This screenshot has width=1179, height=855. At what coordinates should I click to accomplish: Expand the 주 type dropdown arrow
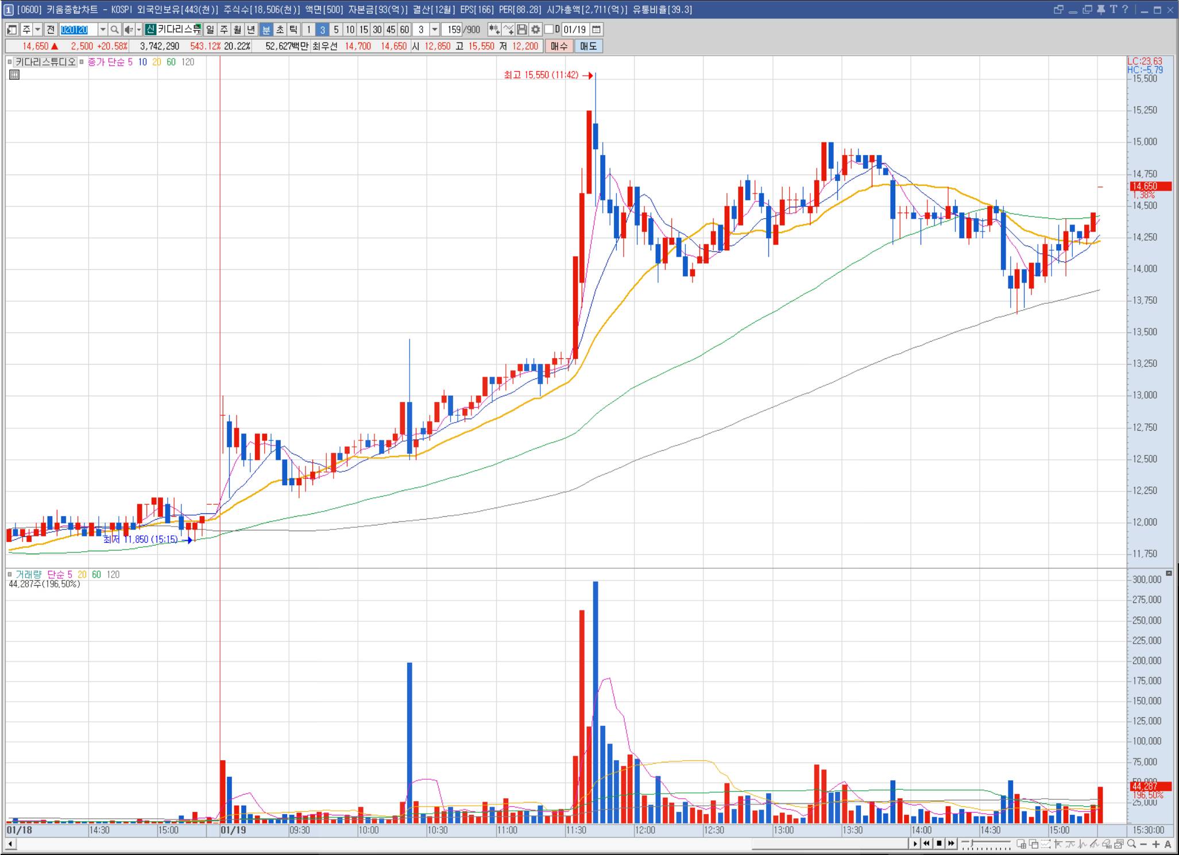point(38,29)
